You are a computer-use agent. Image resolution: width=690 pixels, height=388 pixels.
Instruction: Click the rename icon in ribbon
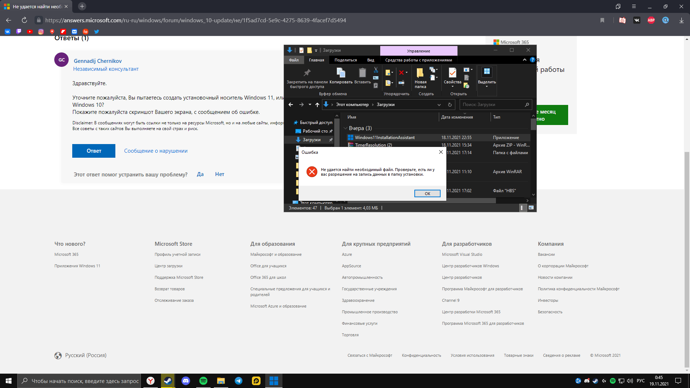point(401,83)
